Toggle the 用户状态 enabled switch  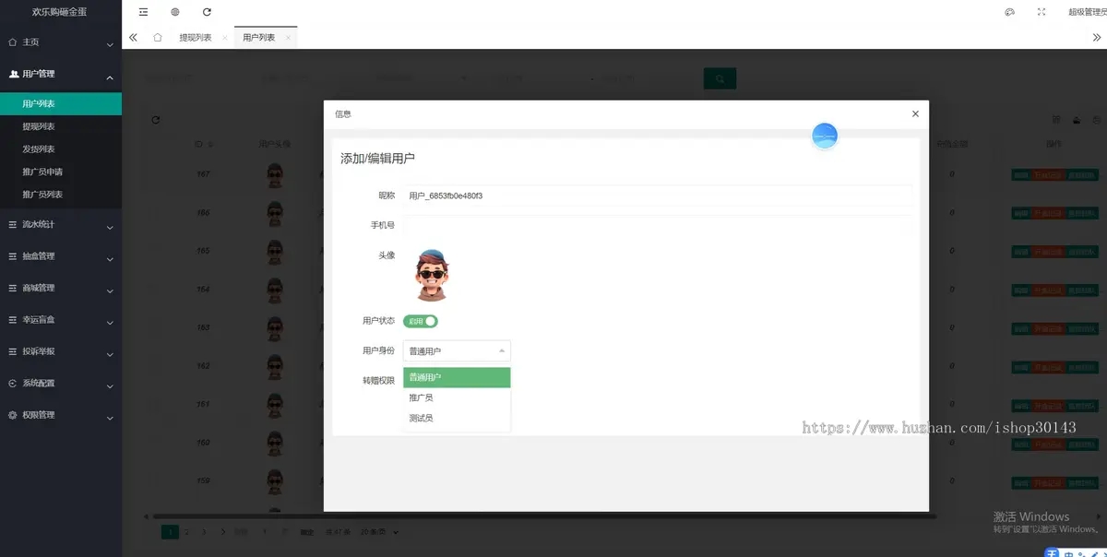[420, 321]
